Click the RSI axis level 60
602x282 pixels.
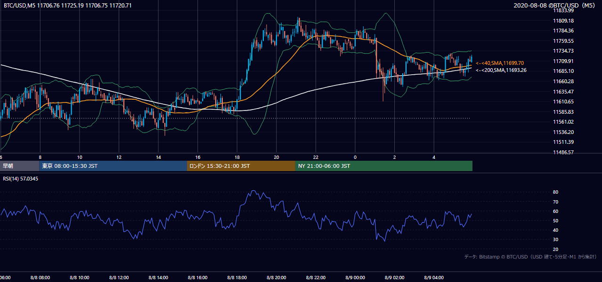pos(555,211)
